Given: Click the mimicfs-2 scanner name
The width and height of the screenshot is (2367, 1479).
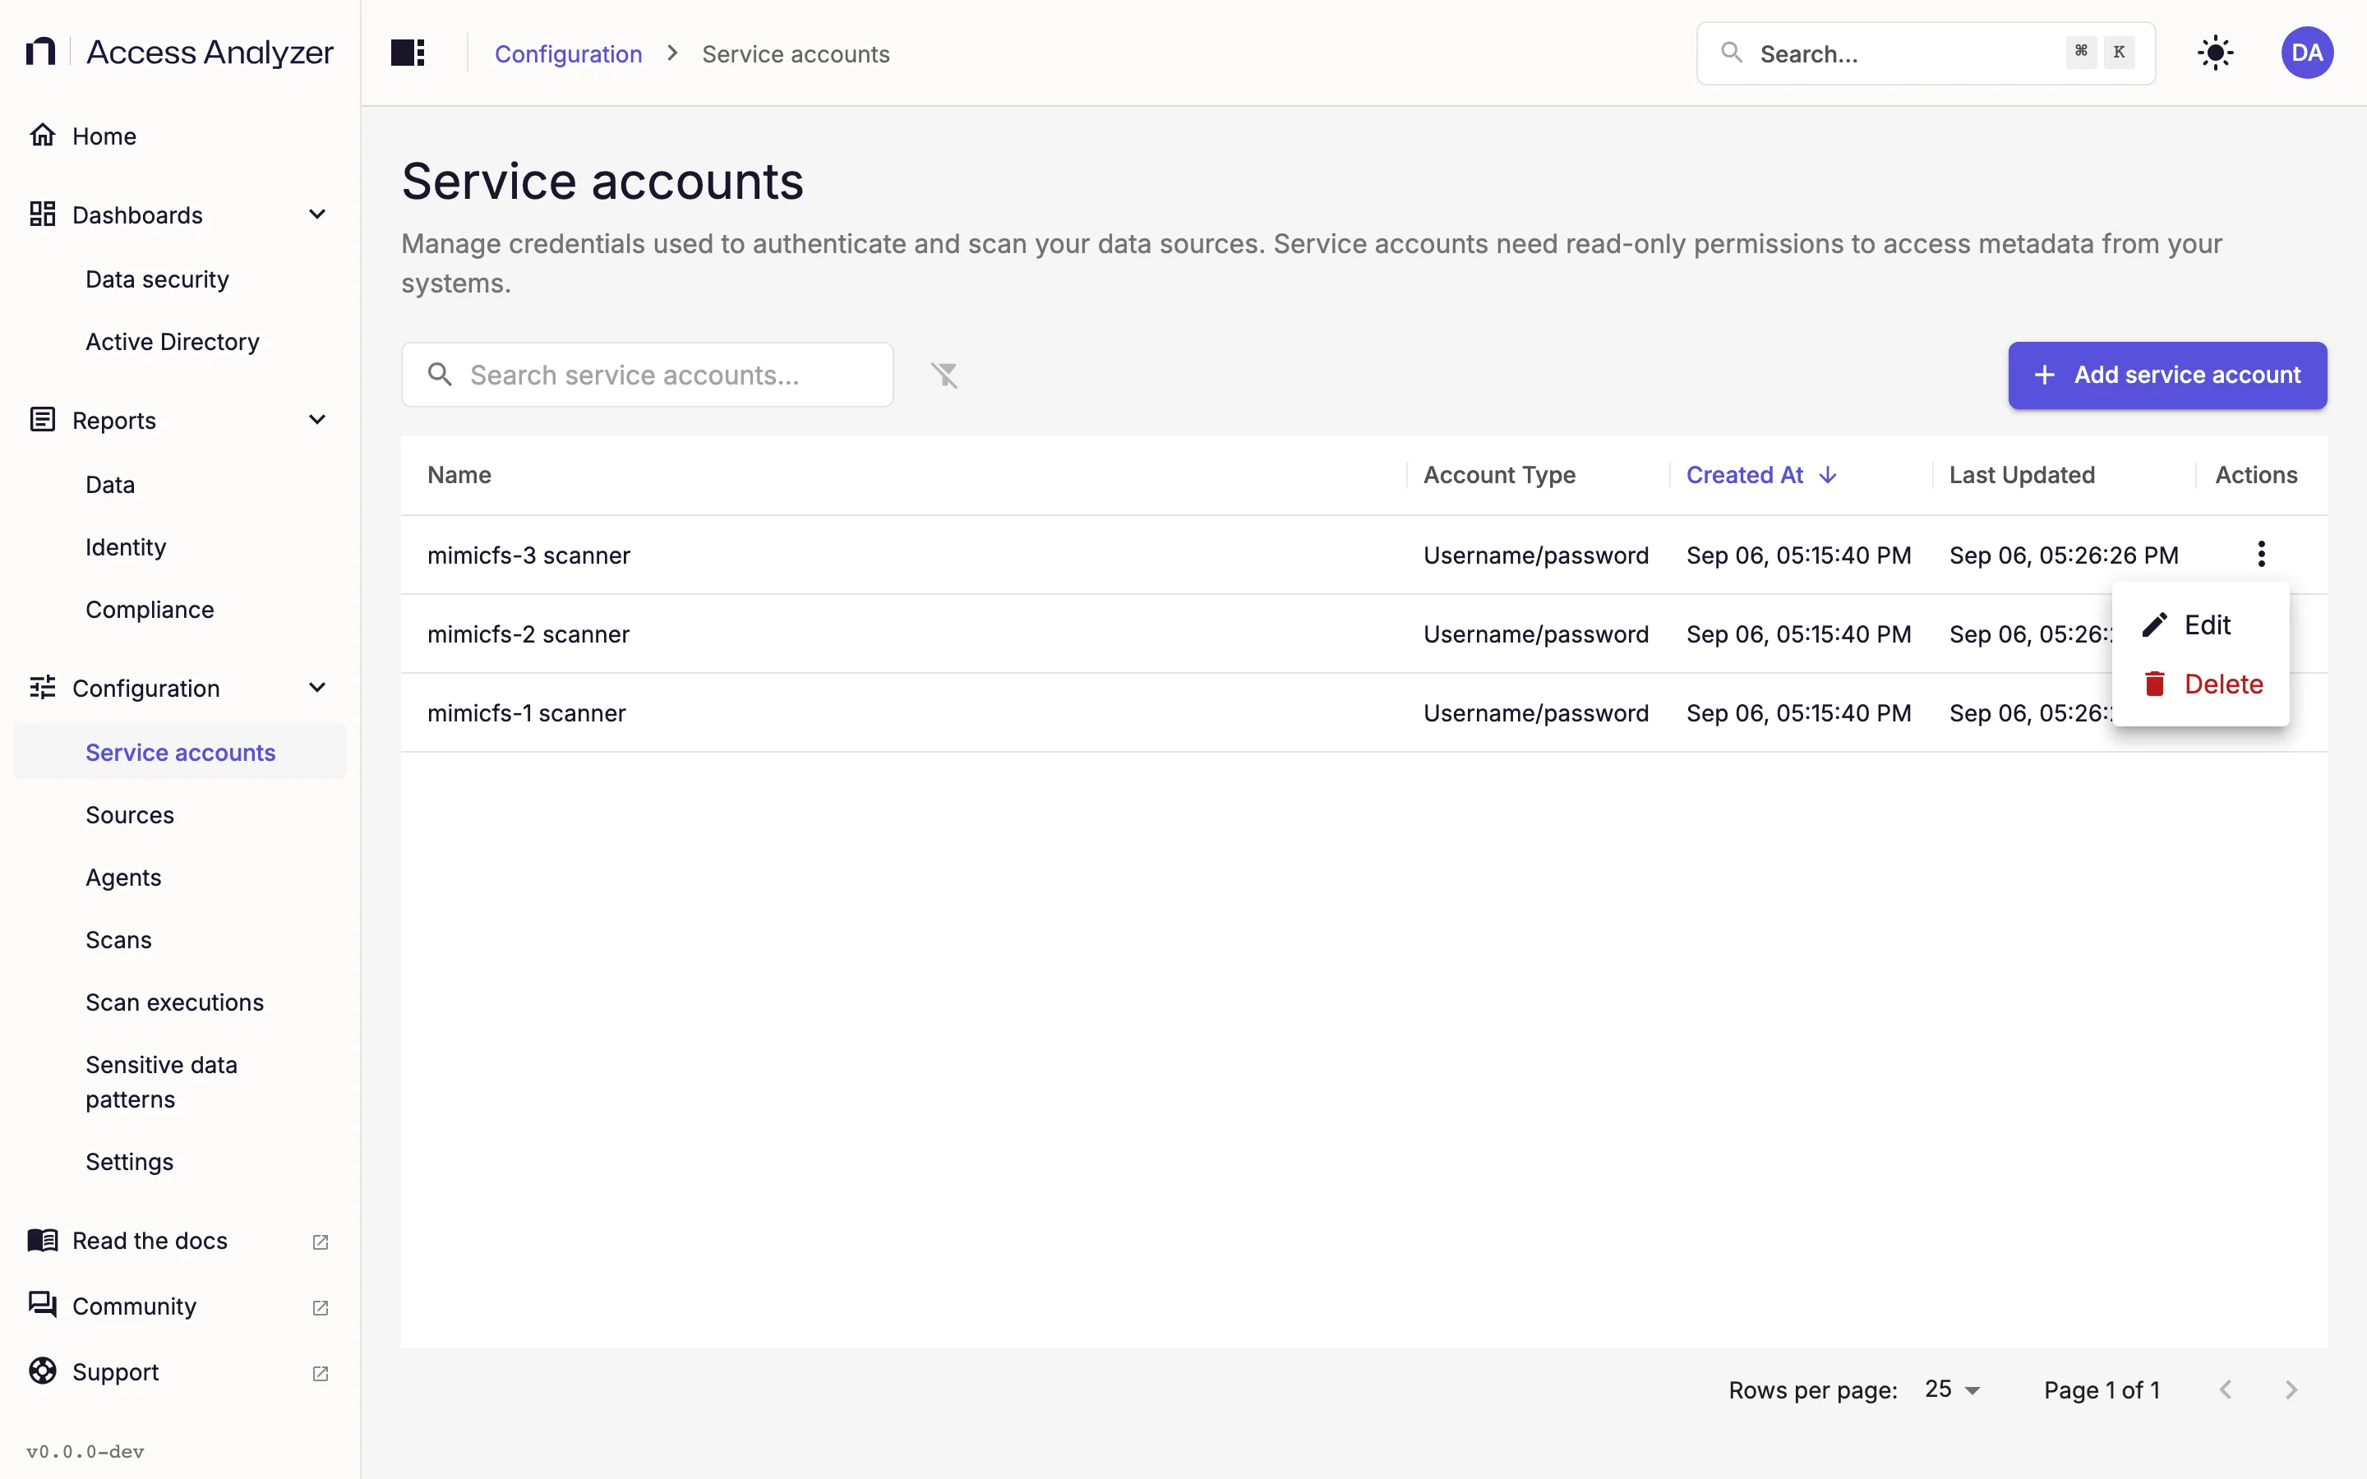Looking at the screenshot, I should click(x=528, y=635).
